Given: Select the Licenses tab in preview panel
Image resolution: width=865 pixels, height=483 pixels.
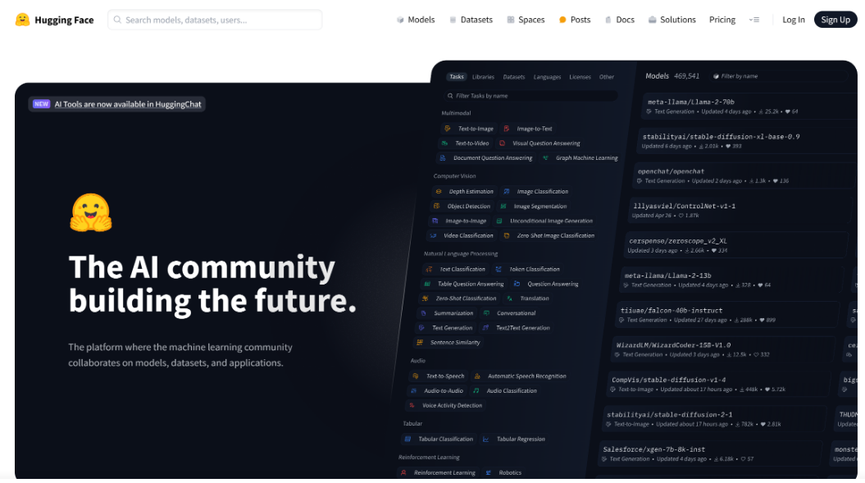Looking at the screenshot, I should [580, 77].
